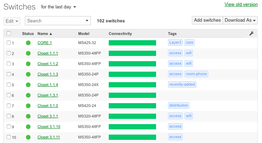Viewport: 262px width, 143px height.
Task: Open the Closet 1.1.4 switch link
Action: [x=48, y=85]
